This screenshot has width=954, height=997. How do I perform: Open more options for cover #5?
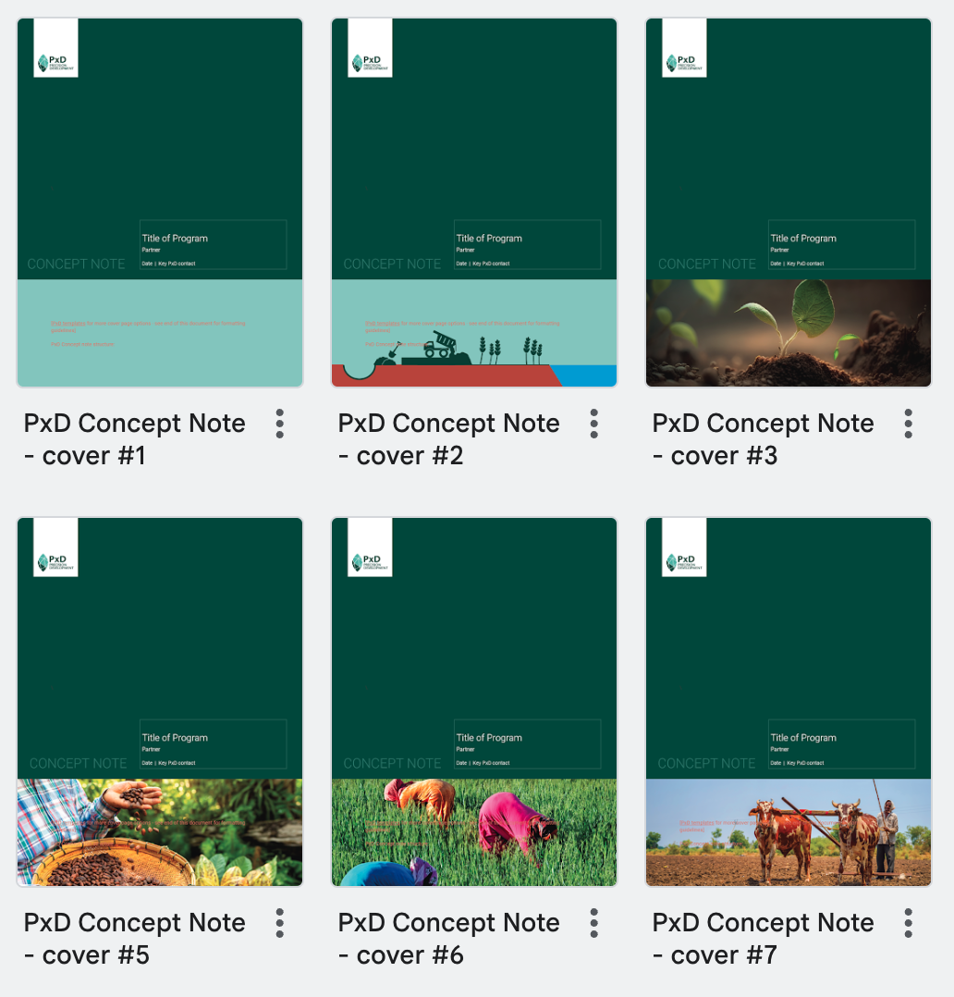click(280, 923)
